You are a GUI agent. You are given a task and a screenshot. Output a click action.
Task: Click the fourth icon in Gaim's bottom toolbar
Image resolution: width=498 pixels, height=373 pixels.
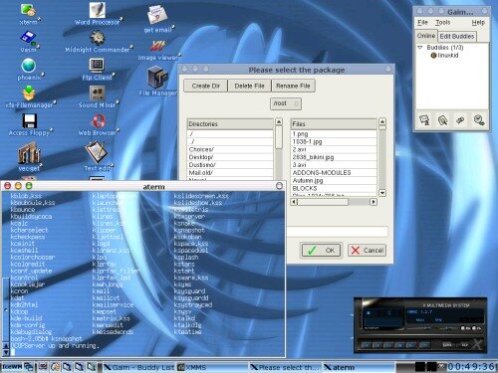(479, 119)
